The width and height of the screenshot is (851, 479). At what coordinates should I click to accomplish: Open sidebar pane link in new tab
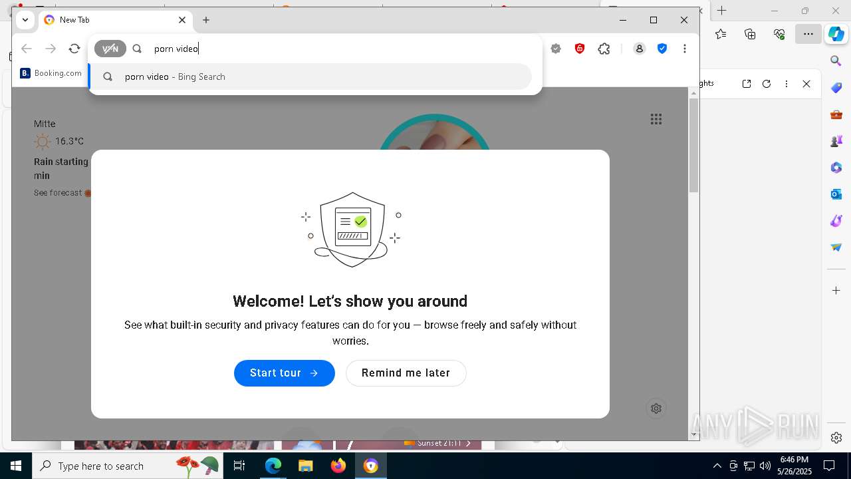[x=747, y=84]
